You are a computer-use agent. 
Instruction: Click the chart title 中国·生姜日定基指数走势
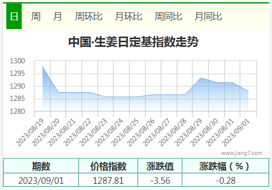point(133,42)
